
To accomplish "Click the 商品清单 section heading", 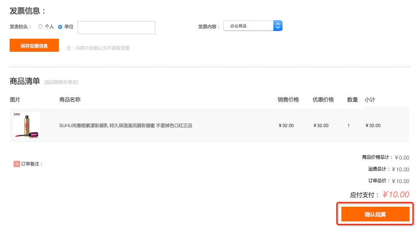I will (x=25, y=81).
